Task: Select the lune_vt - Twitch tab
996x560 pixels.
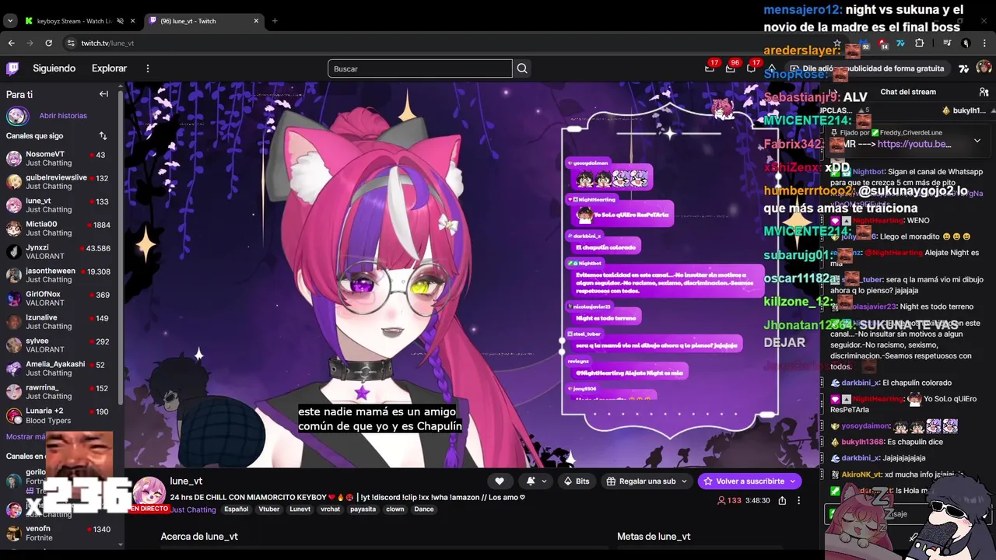Action: 203,21
